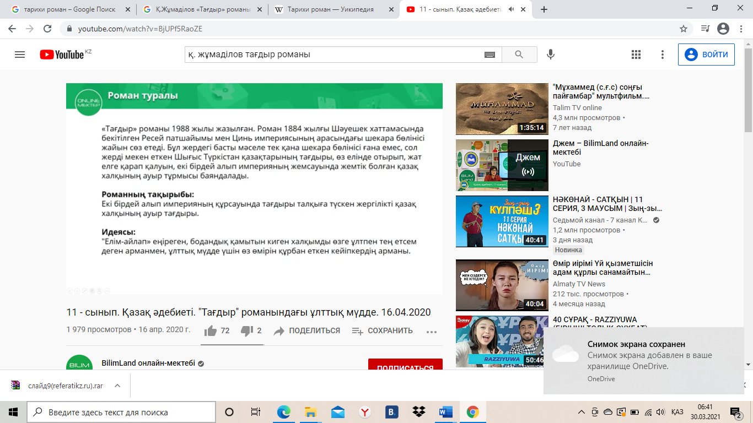The image size is (753, 423).
Task: Open Cortana from the taskbar
Action: point(229,412)
